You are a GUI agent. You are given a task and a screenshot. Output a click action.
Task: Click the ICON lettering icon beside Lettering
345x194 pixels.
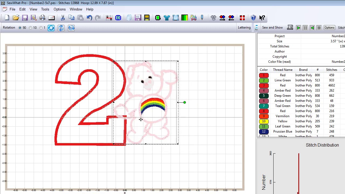pyautogui.click(x=257, y=27)
